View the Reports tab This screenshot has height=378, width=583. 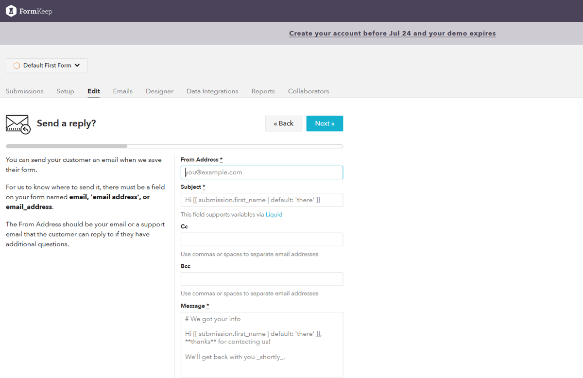click(x=263, y=91)
